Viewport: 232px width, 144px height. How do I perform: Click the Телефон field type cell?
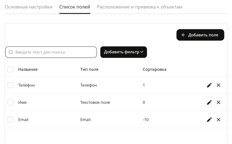click(x=88, y=85)
